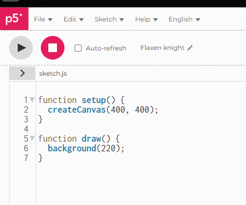246x205 pixels.
Task: Stop the sketch with the stop button
Action: [x=53, y=48]
